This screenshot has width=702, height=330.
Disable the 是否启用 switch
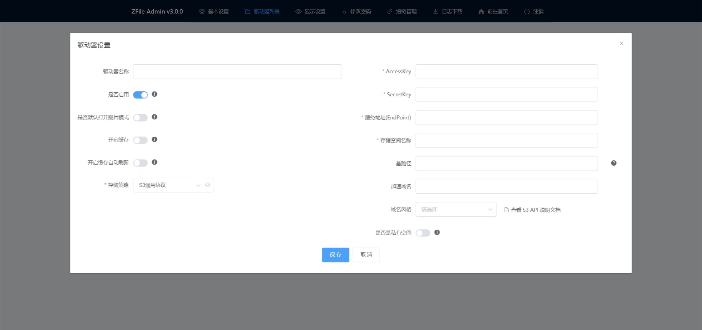pyautogui.click(x=140, y=95)
